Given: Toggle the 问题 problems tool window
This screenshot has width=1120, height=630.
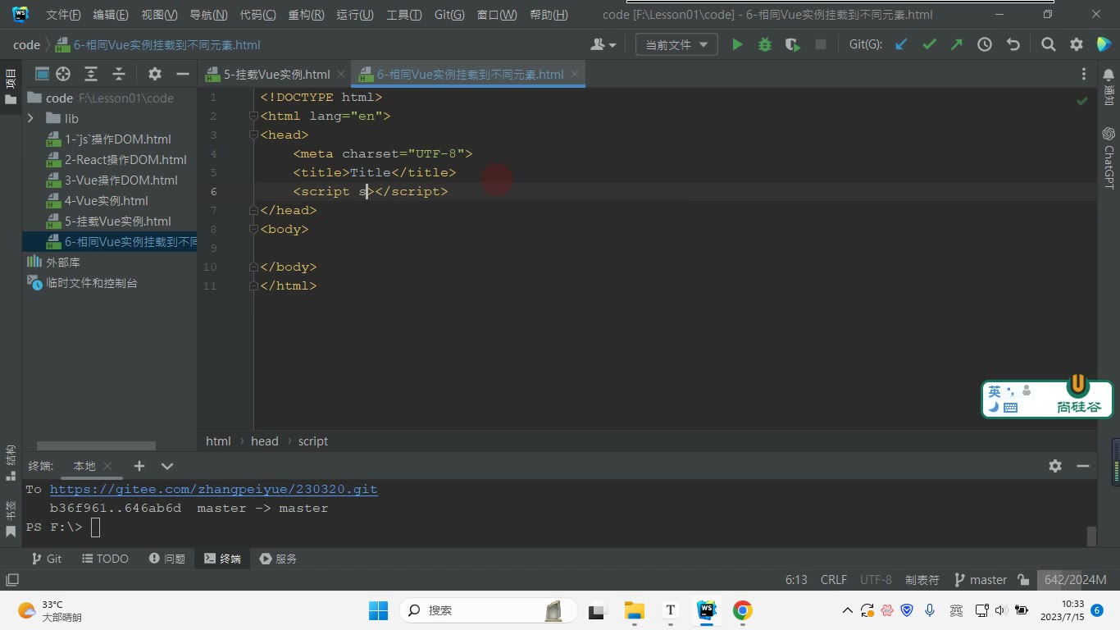Looking at the screenshot, I should tap(167, 559).
